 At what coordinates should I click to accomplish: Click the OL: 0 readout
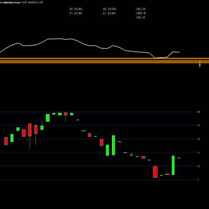(141, 18)
